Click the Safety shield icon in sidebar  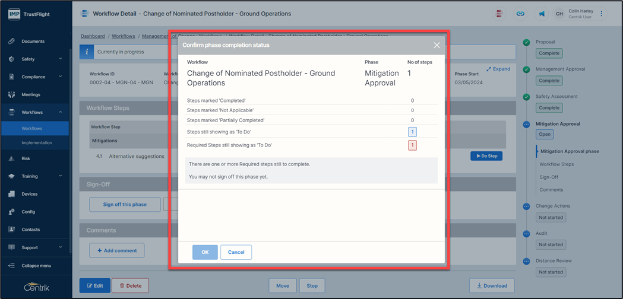click(11, 59)
